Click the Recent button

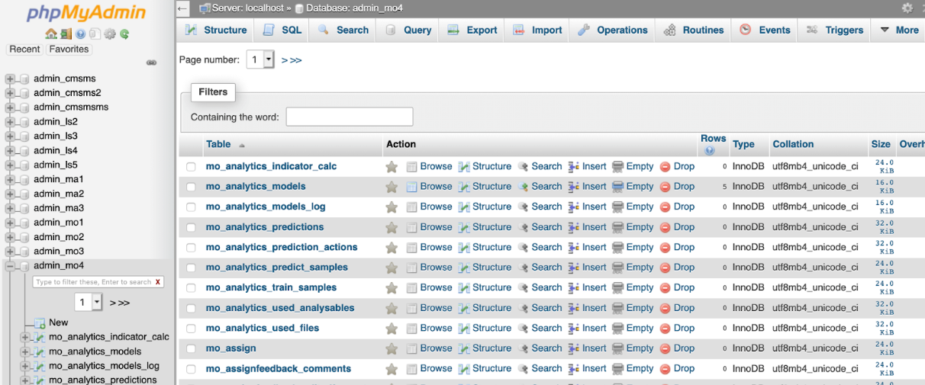click(24, 50)
